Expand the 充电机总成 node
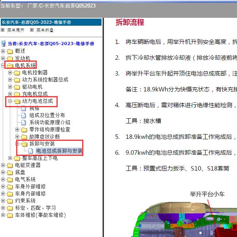 pyautogui.click(x=10, y=94)
